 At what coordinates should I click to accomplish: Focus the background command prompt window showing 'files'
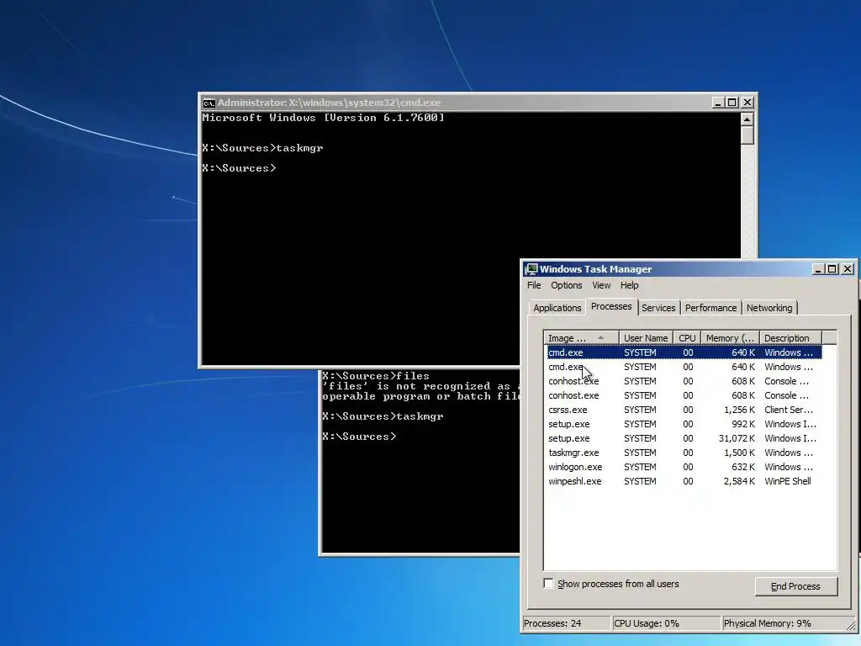coord(420,462)
